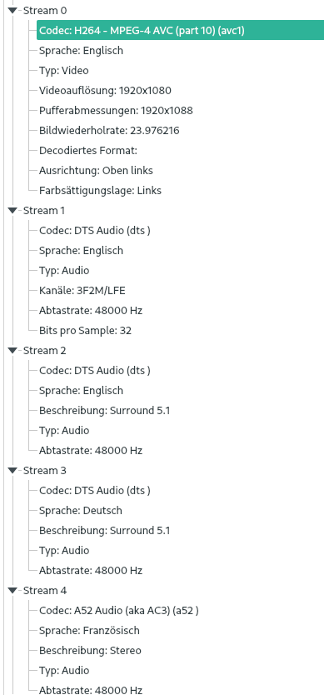324x695 pixels.
Task: Select Pufferabmessungen 1920x1088 entry
Action: click(116, 110)
